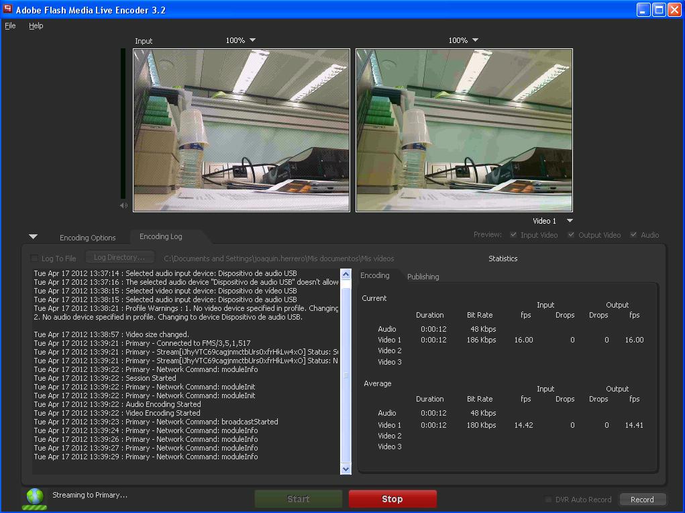The height and width of the screenshot is (513, 685).
Task: Click the 'broadcastStarted' network command log line
Action: [x=156, y=422]
